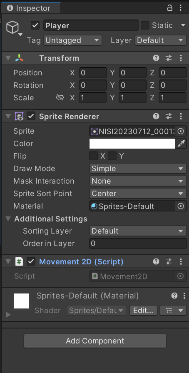Open the Static flags dropdown arrow

coord(183,25)
